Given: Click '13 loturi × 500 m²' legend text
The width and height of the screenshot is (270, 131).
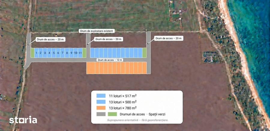Looking at the screenshot, I should 123,102.
